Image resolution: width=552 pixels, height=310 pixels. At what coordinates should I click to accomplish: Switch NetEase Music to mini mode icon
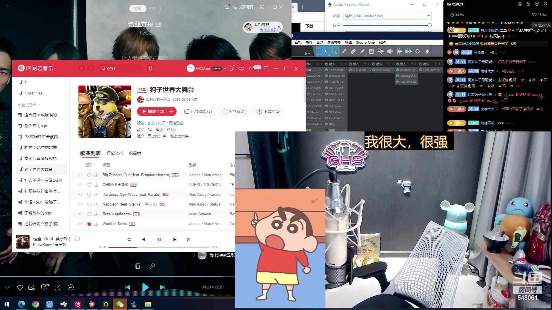pos(266,68)
